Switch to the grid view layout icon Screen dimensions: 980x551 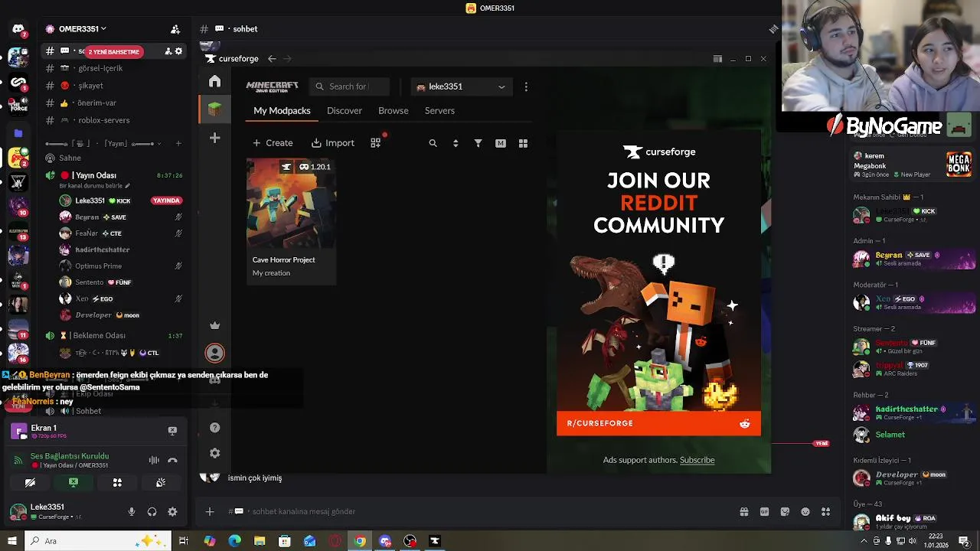(x=523, y=143)
